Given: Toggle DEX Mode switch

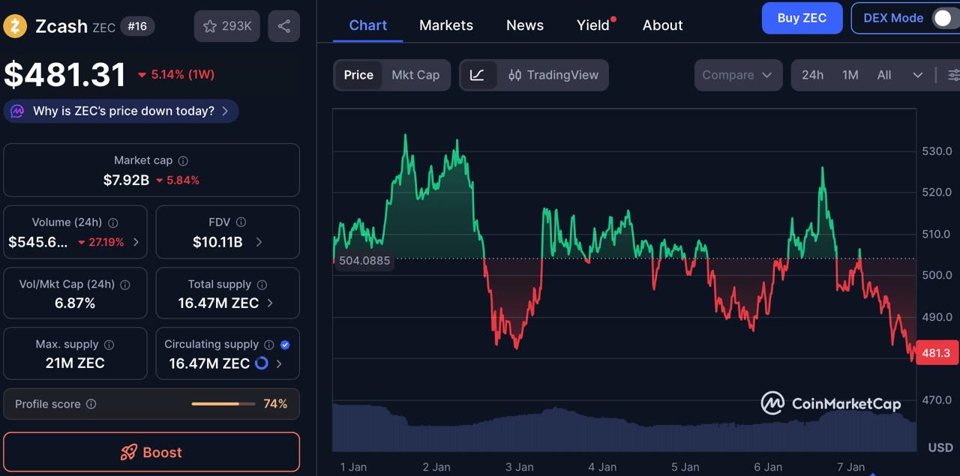Looking at the screenshot, I should 943,18.
